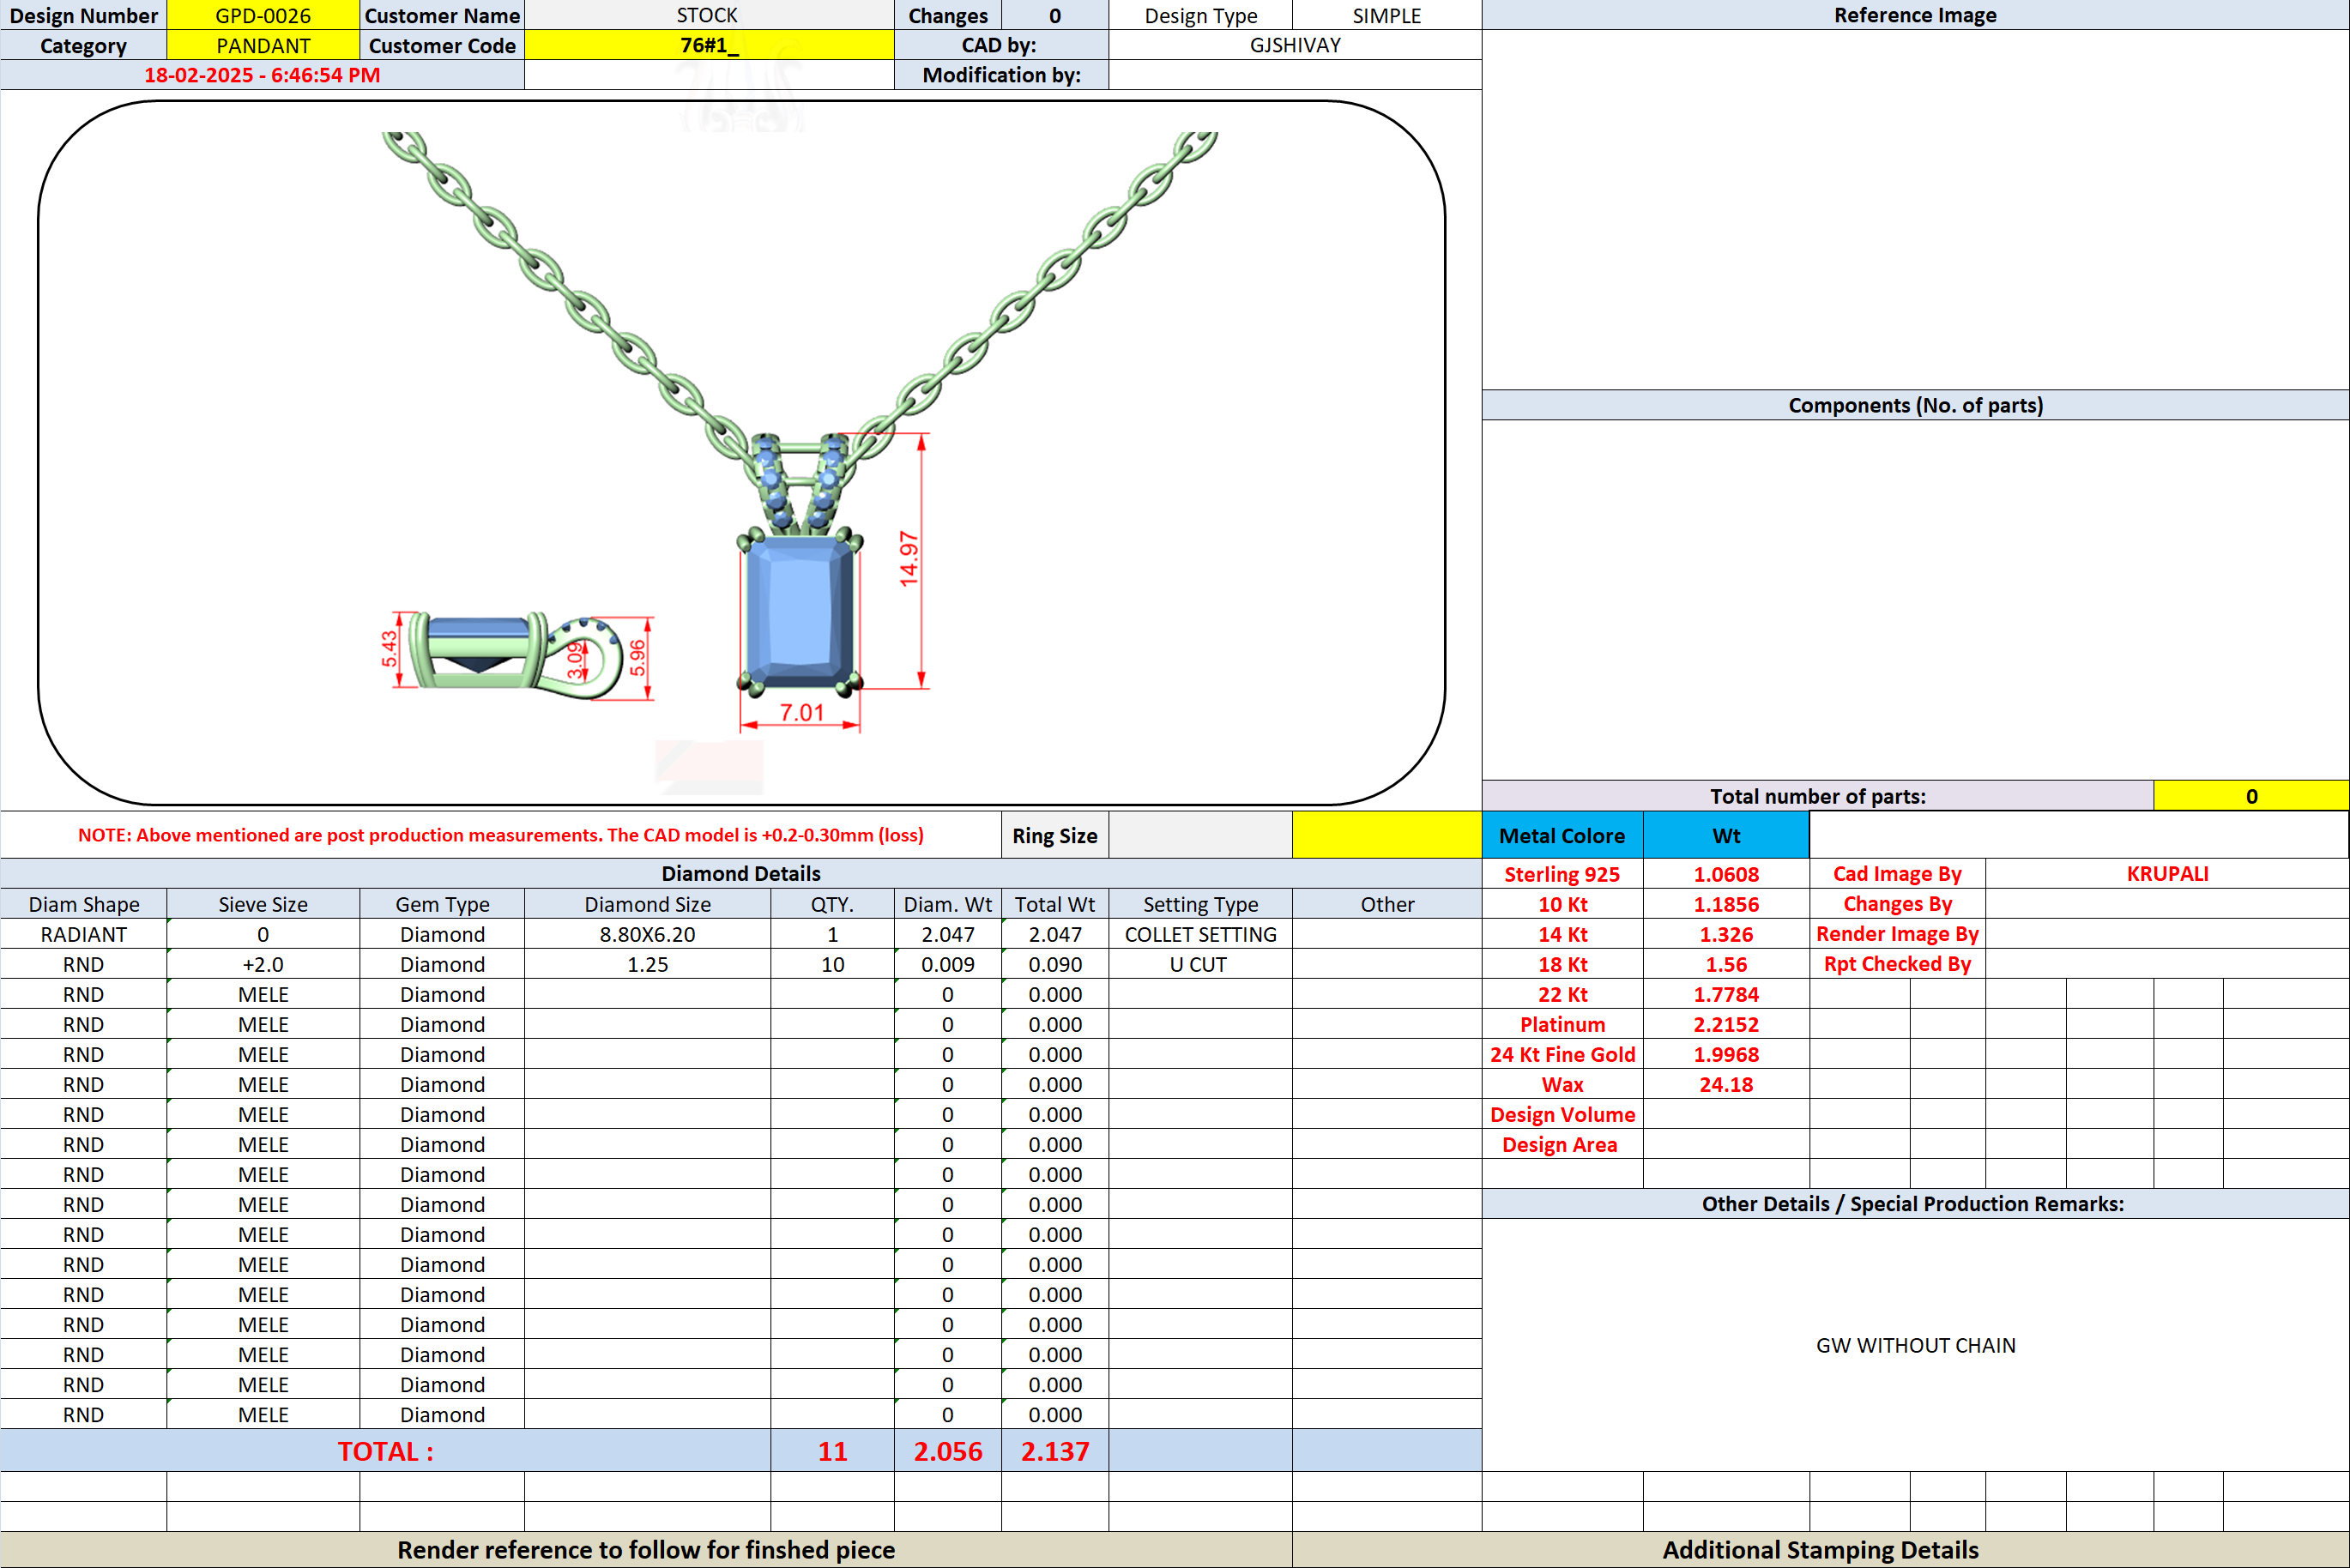Click the 7.01 width dimension label
Screen dimensions: 2350x1568
pyautogui.click(x=802, y=712)
